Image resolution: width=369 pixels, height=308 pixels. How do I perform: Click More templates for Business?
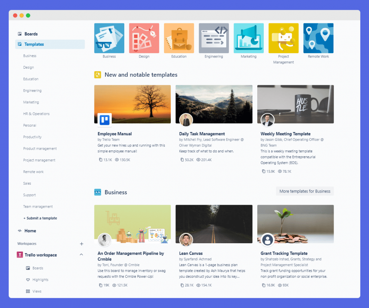click(305, 191)
